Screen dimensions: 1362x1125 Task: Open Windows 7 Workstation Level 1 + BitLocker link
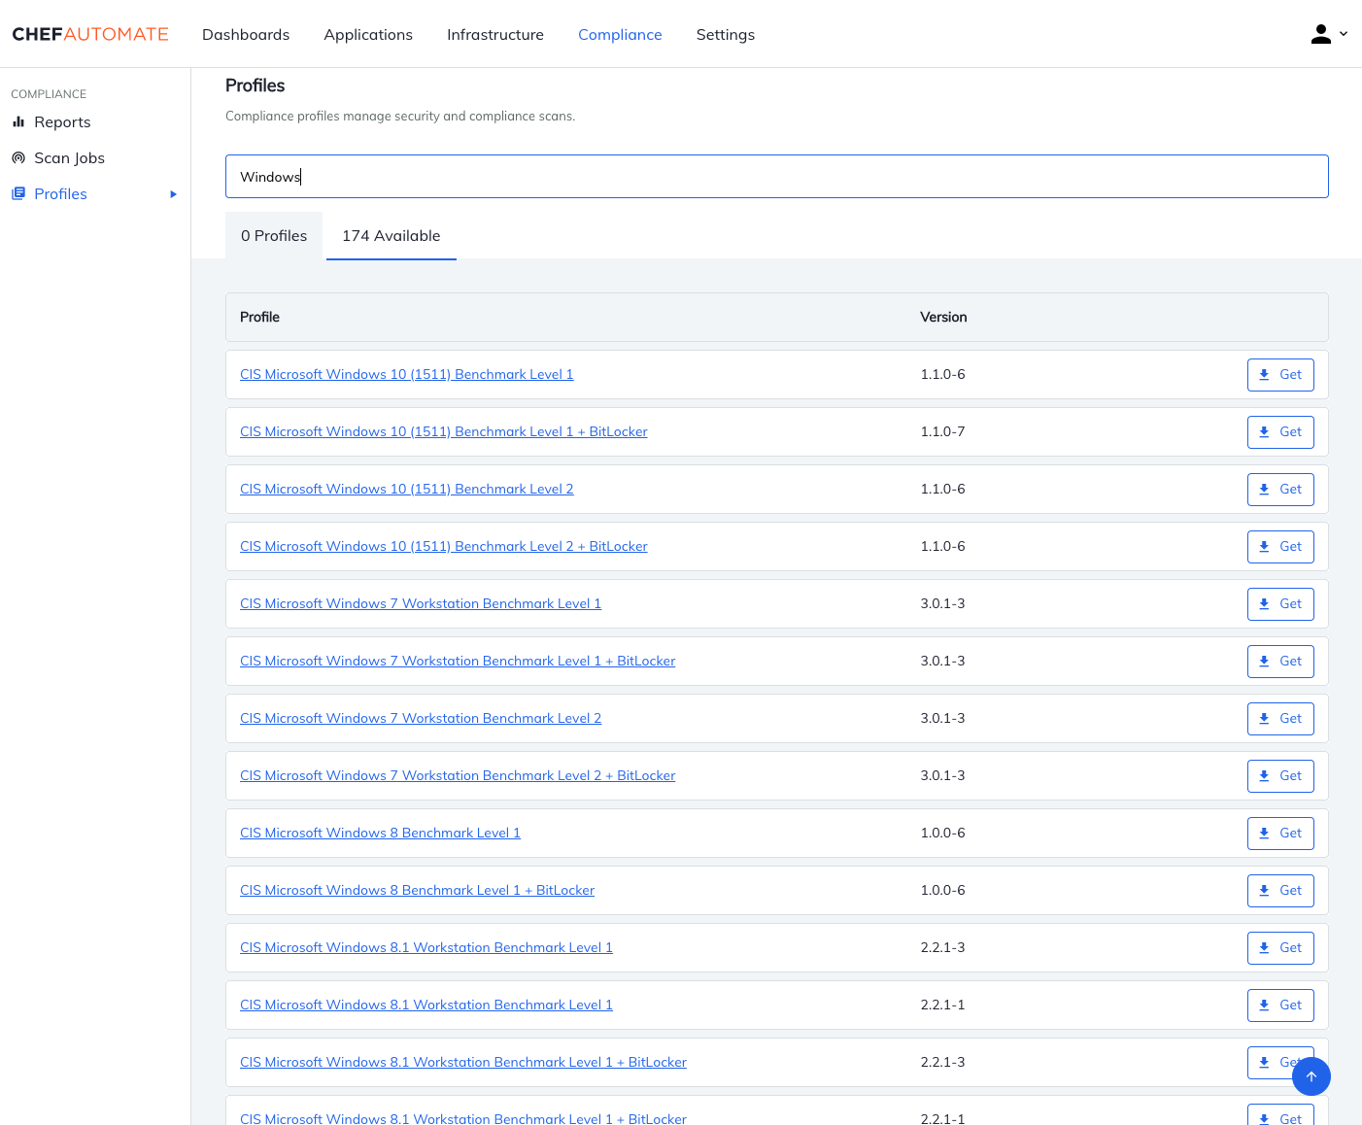pos(458,662)
